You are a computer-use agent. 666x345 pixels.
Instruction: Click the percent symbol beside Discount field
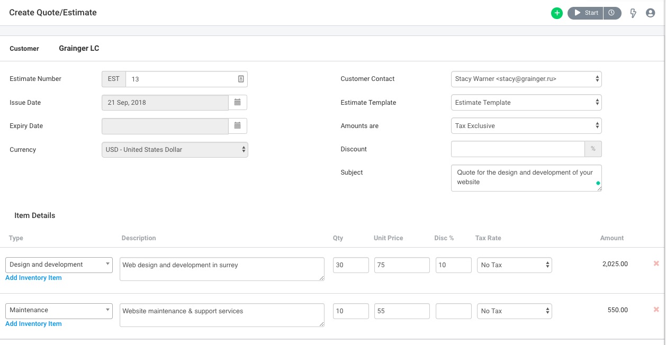click(593, 149)
